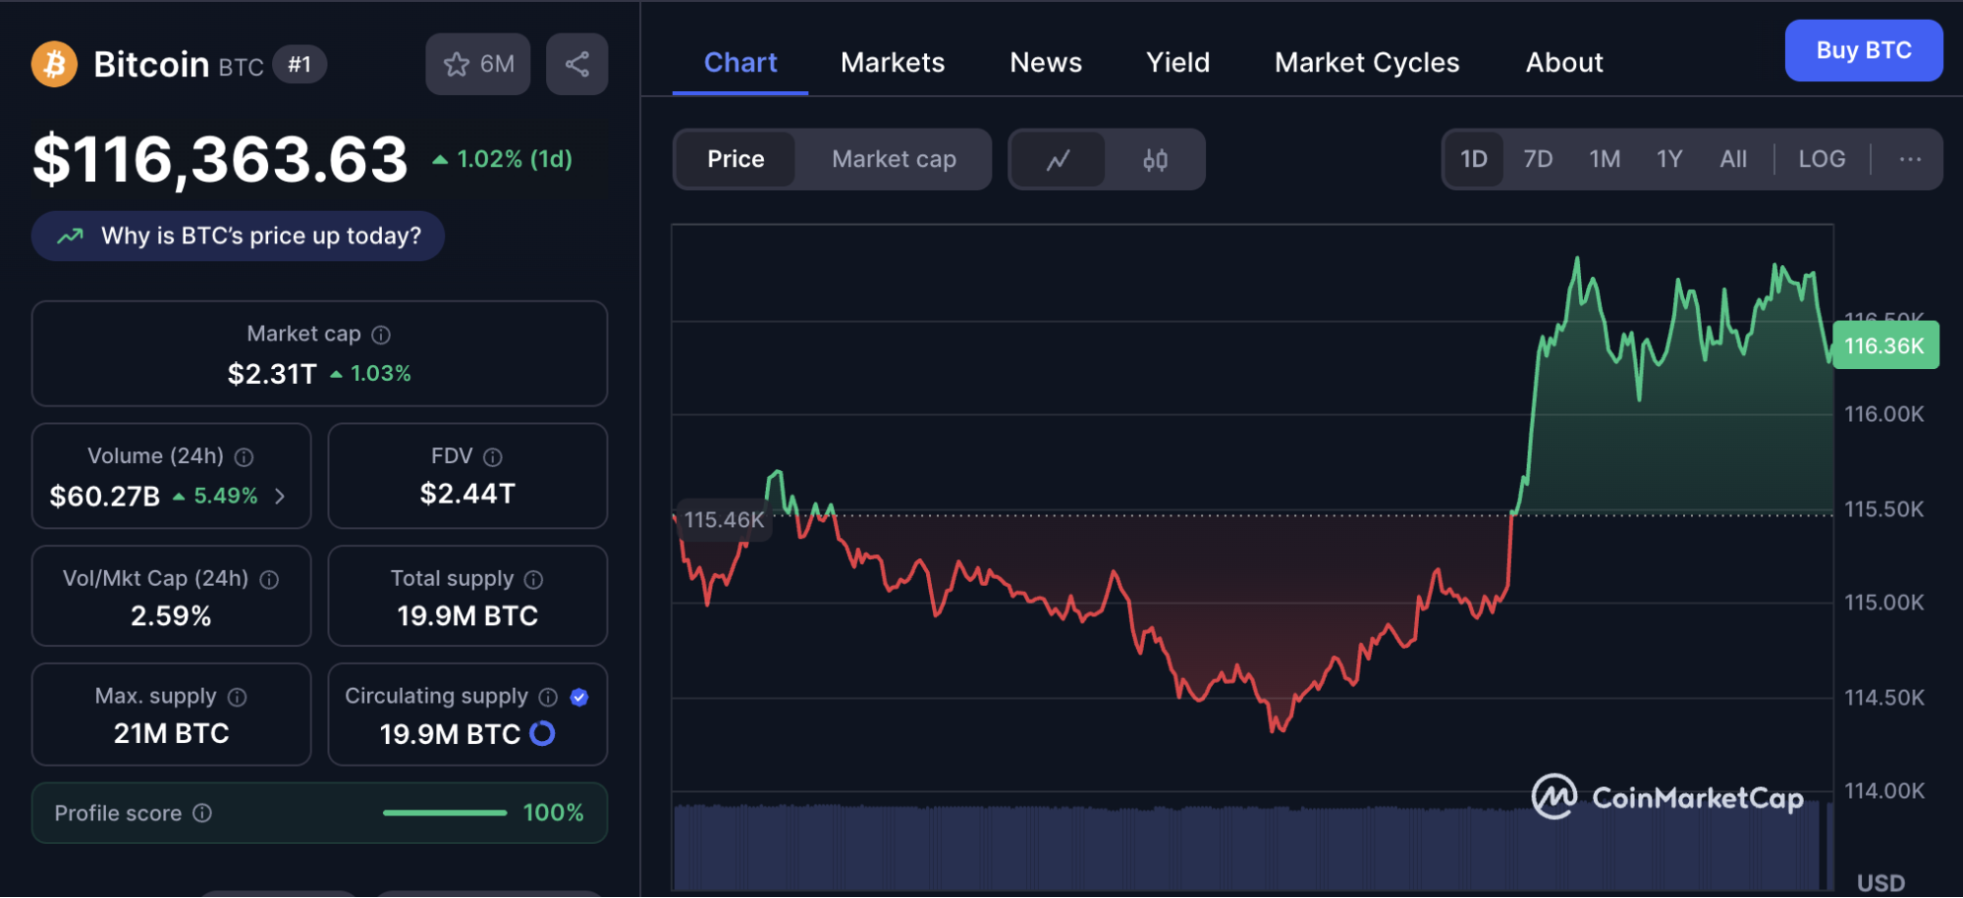
Task: Open the Market cap info tooltip
Action: [x=381, y=334]
